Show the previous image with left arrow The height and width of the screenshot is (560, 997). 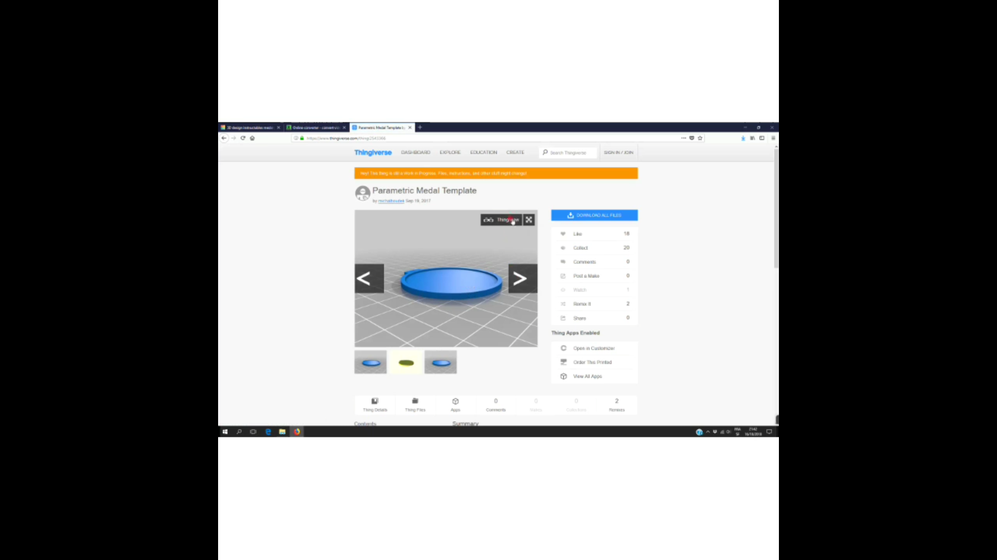tap(369, 278)
